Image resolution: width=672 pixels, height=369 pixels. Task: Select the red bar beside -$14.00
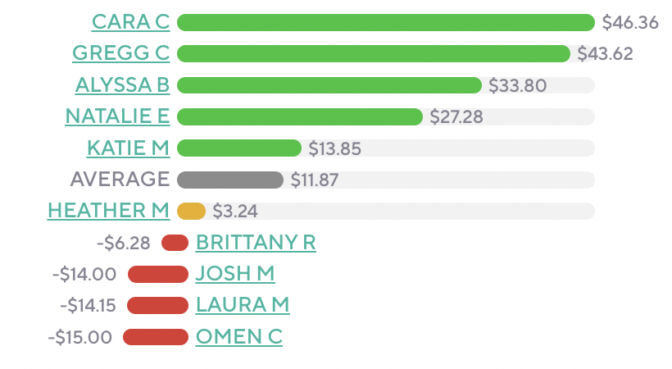[158, 274]
